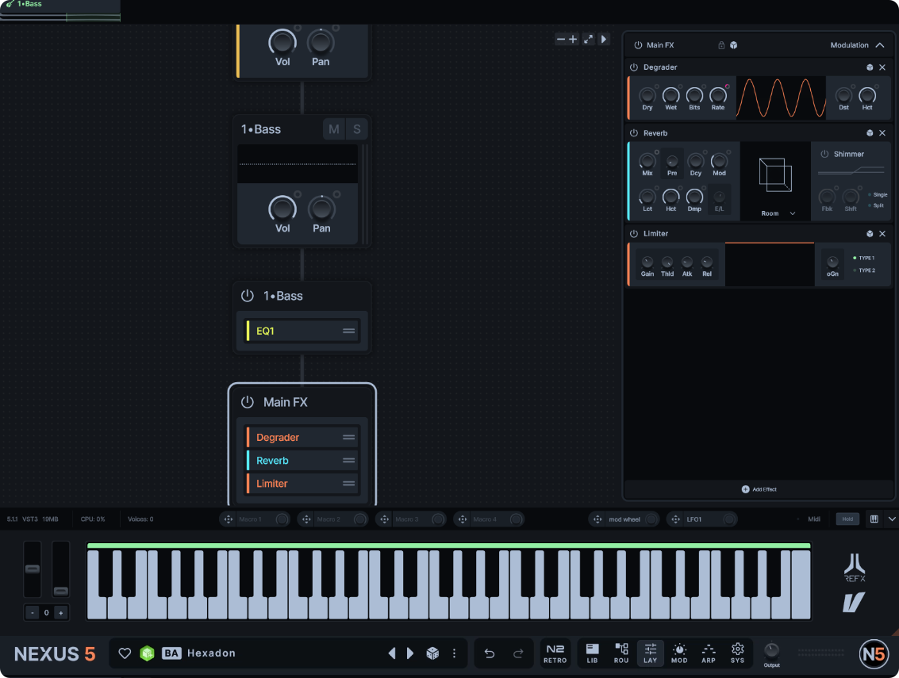The image size is (899, 678).
Task: Open the Reverb preset cube icon
Action: [x=870, y=133]
